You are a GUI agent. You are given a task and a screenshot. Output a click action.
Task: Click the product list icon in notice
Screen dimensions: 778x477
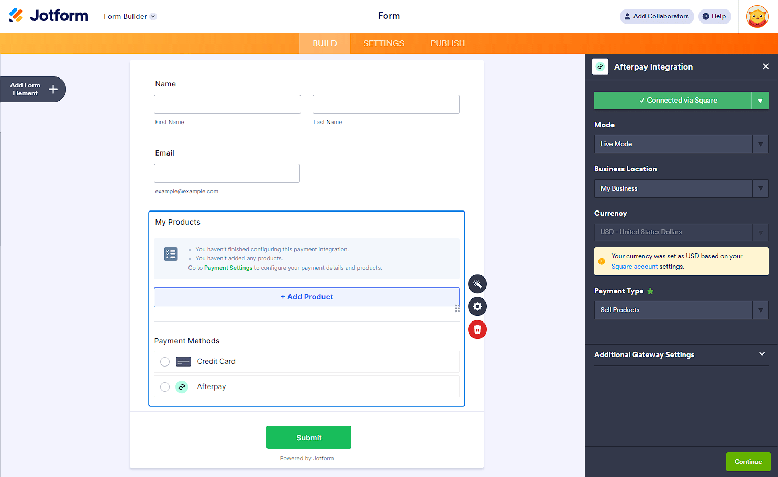pos(171,254)
